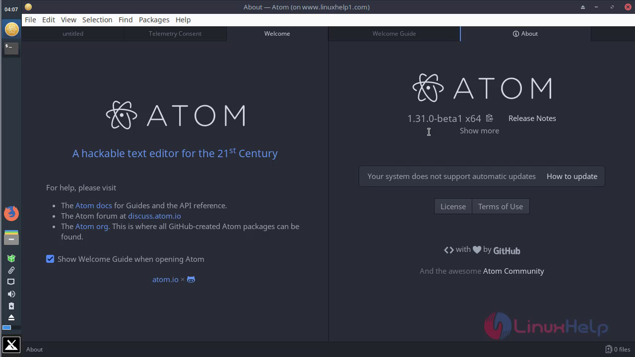Open the Selection menu
Screen dimensions: 635x357
(x=97, y=19)
